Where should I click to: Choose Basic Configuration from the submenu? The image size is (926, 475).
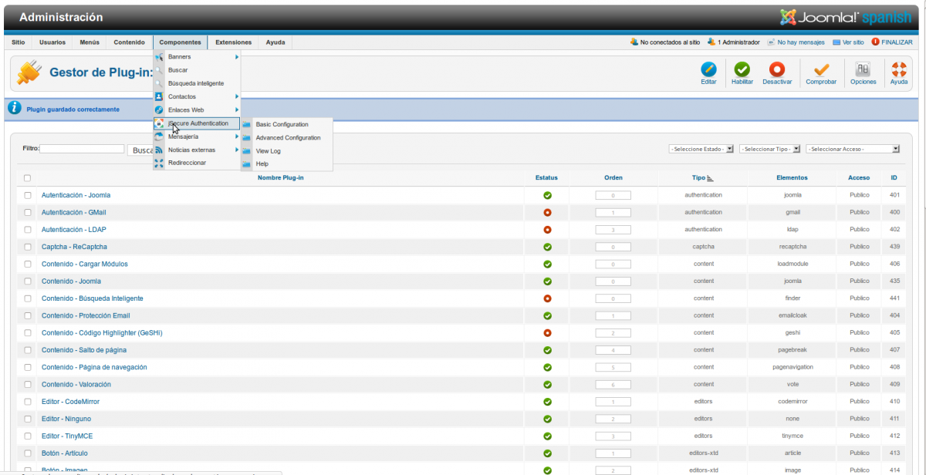pyautogui.click(x=282, y=124)
